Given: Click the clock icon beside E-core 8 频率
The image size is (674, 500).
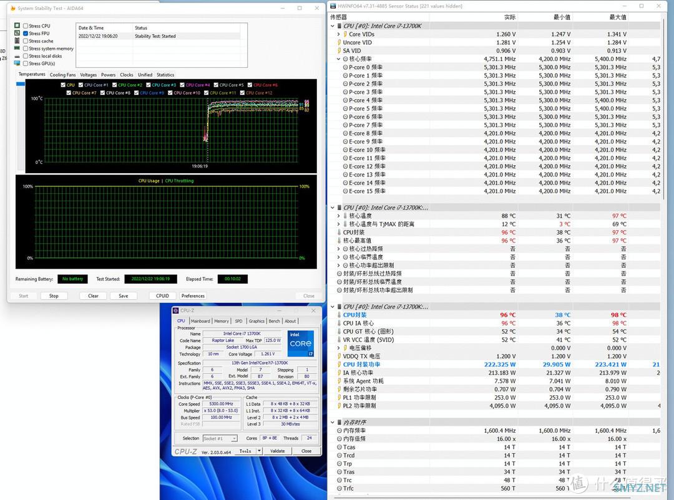Looking at the screenshot, I should coord(345,133).
